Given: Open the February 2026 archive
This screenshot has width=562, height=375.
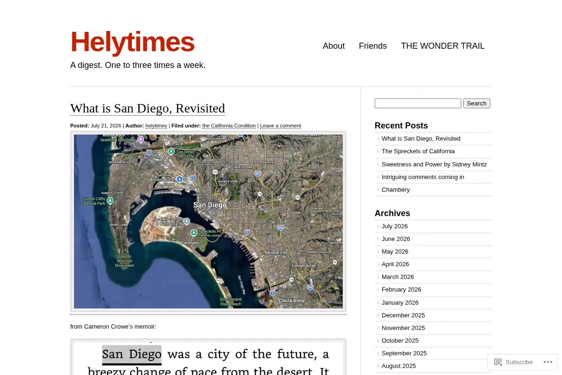Looking at the screenshot, I should tap(401, 289).
